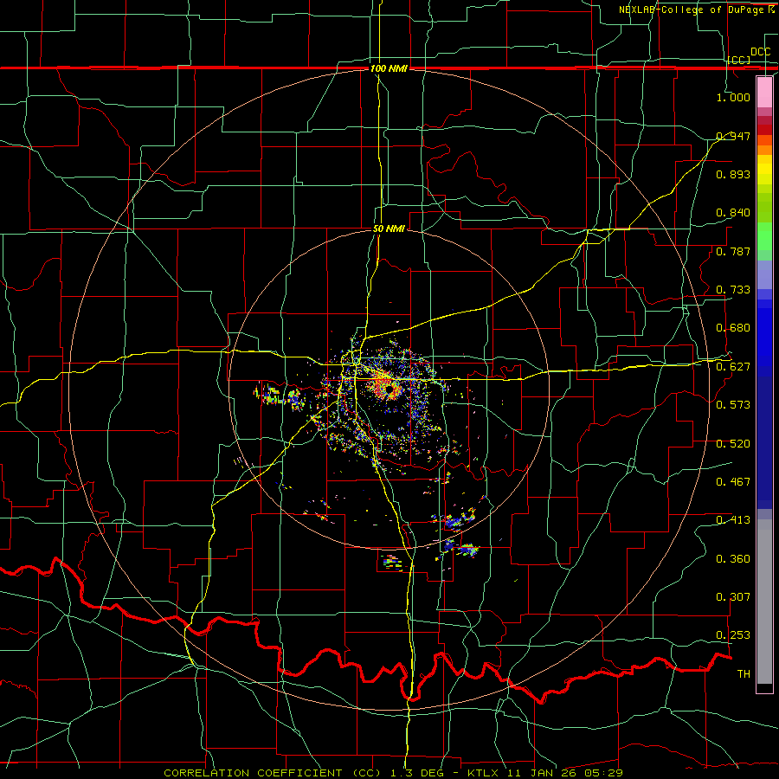
Task: Select the 0.307 legend value
Action: 733,597
